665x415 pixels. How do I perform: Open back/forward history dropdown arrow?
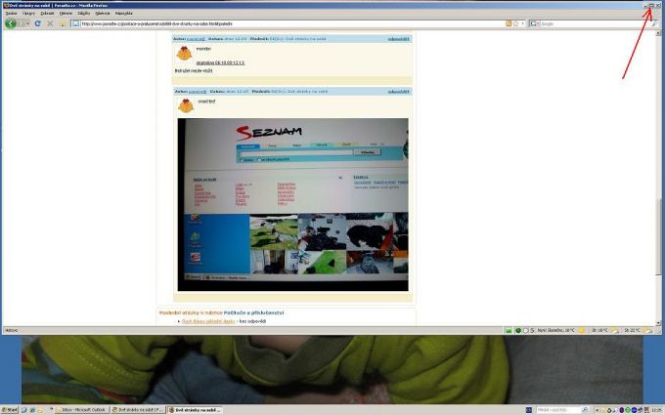(x=27, y=23)
